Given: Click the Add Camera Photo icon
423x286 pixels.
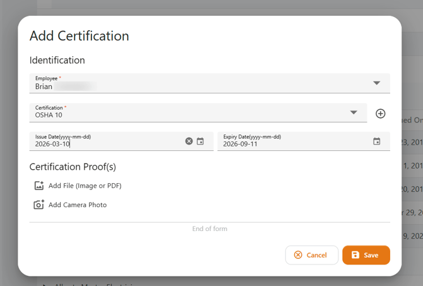Looking at the screenshot, I should 39,205.
